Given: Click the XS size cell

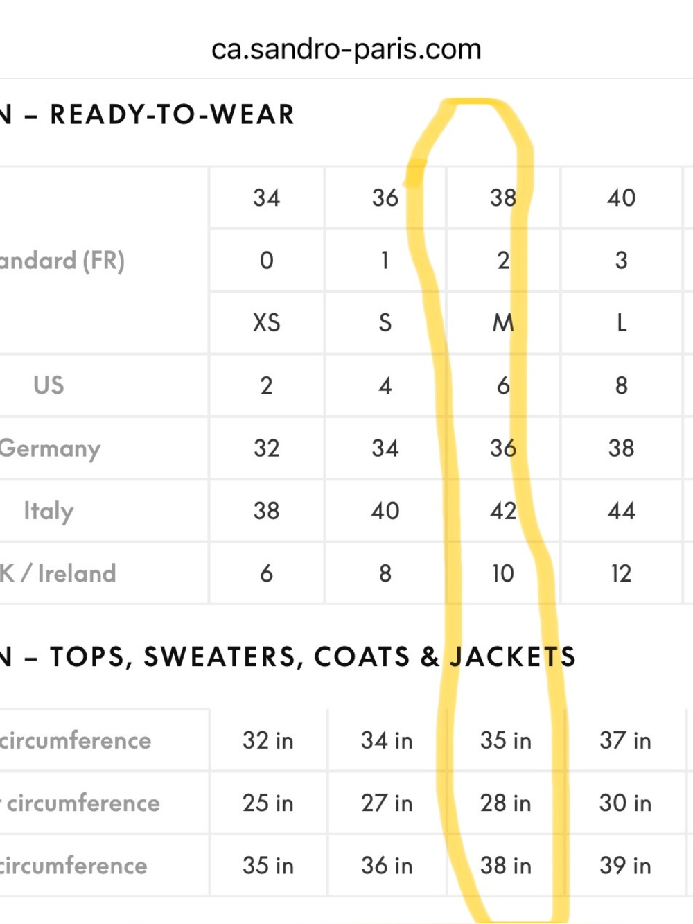Looking at the screenshot, I should [x=266, y=322].
